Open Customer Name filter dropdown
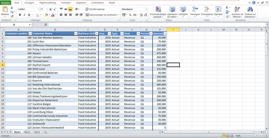Image resolution: width=269 pixels, height=138 pixels. pyautogui.click(x=76, y=34)
